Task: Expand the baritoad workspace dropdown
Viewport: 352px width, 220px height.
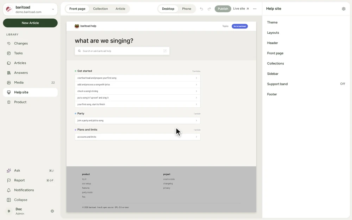Action: pos(53,10)
